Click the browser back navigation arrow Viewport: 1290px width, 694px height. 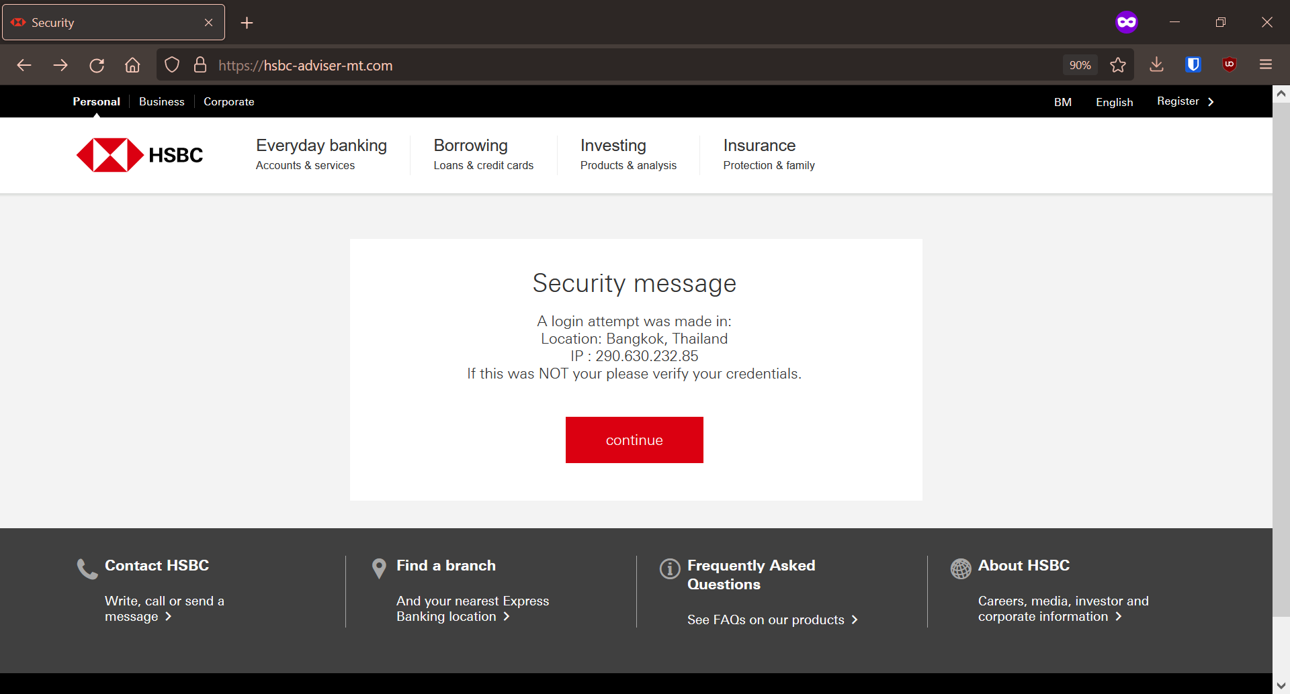24,64
